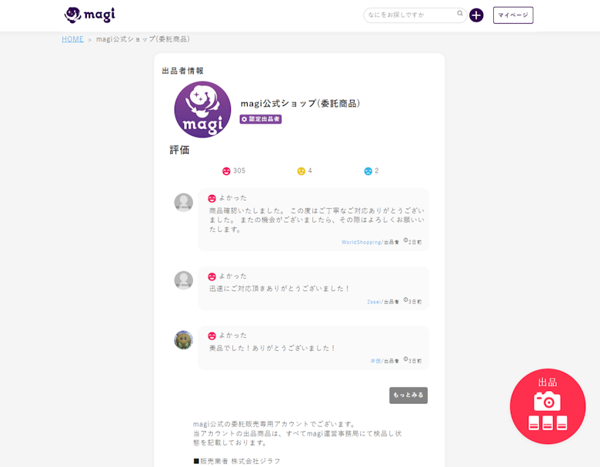
Task: Click 2ssei reviewer's gray avatar
Action: pyautogui.click(x=184, y=280)
